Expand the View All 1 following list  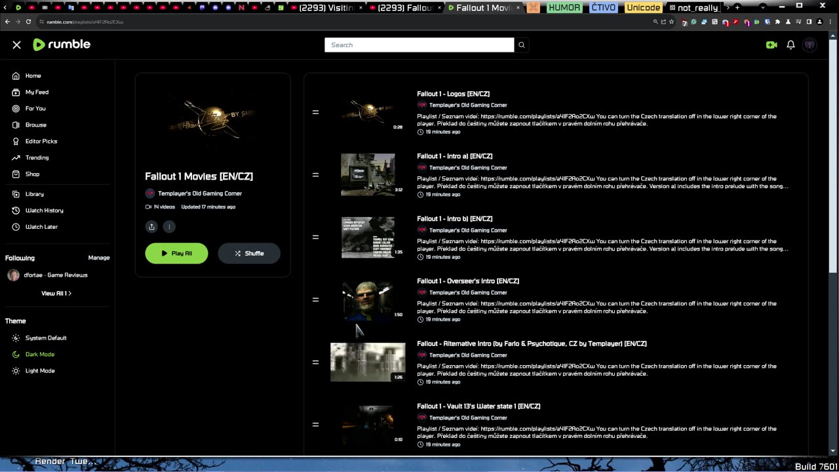click(56, 293)
